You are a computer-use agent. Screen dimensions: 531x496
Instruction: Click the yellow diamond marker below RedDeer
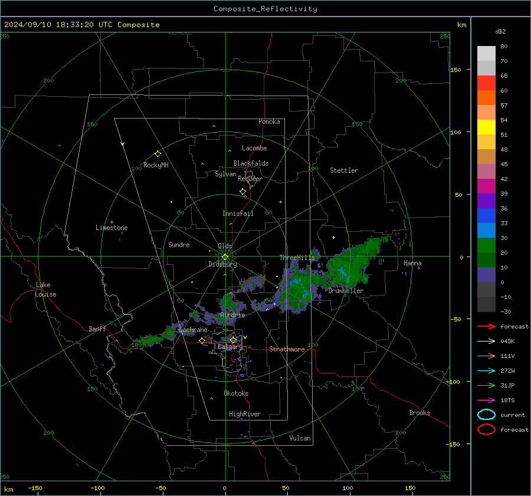242,192
